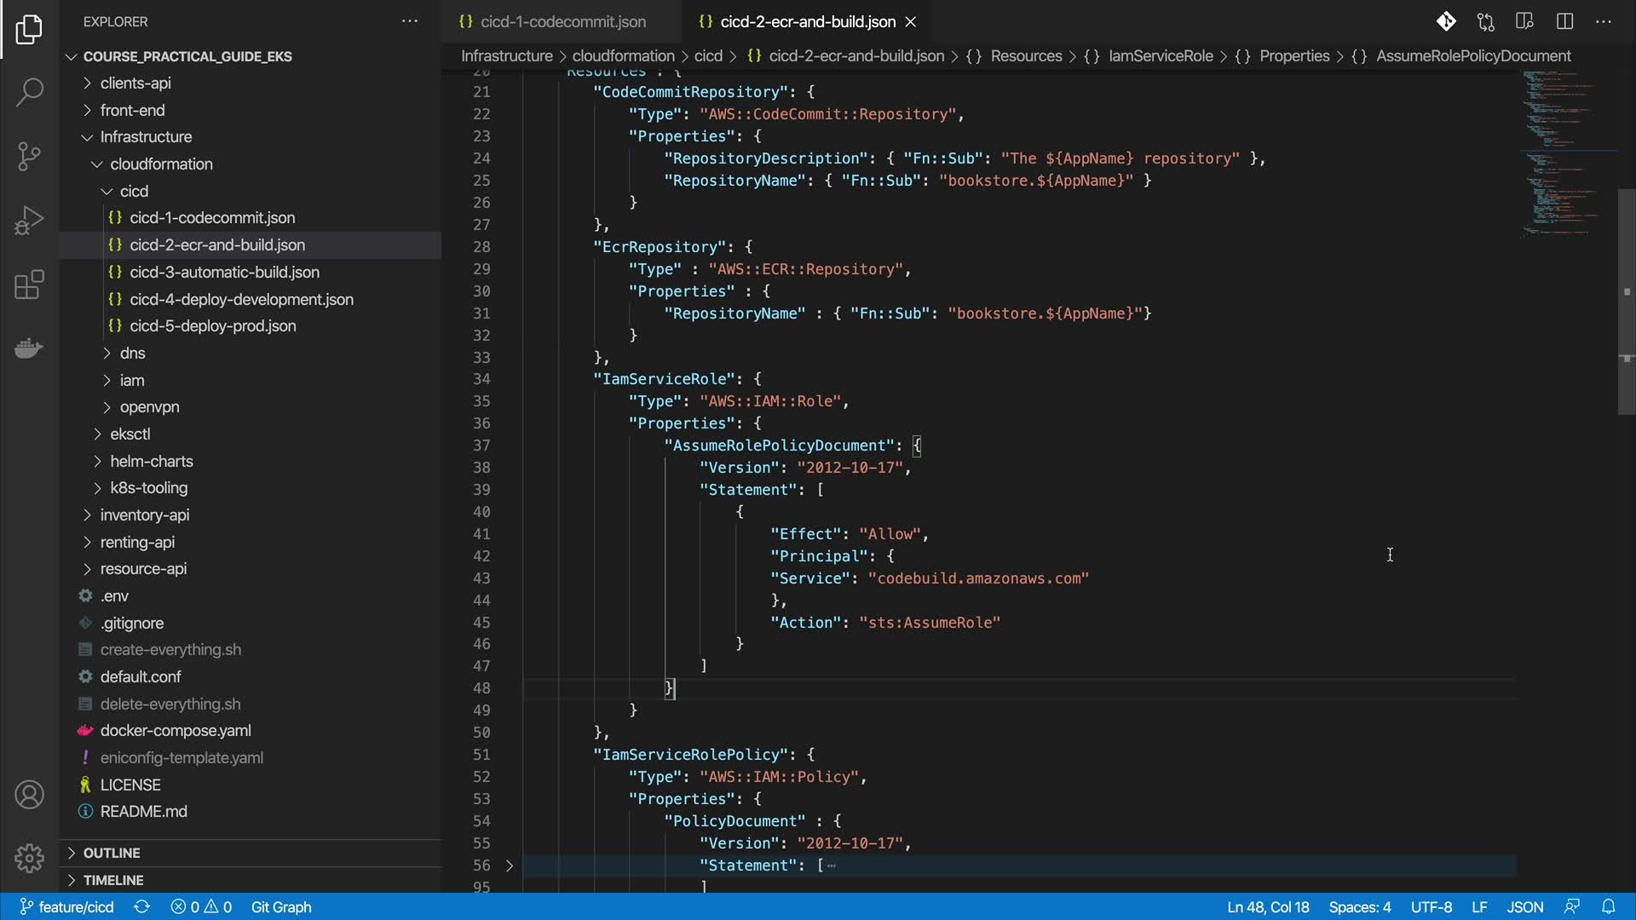Open the Source Control view

point(29,156)
